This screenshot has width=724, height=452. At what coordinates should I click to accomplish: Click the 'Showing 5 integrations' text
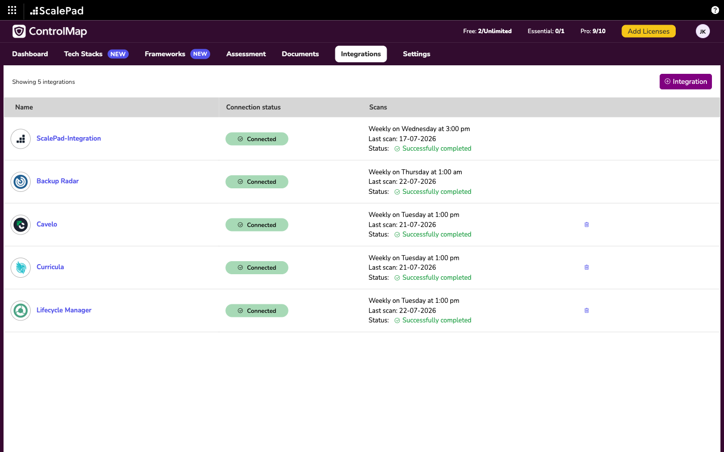[44, 82]
